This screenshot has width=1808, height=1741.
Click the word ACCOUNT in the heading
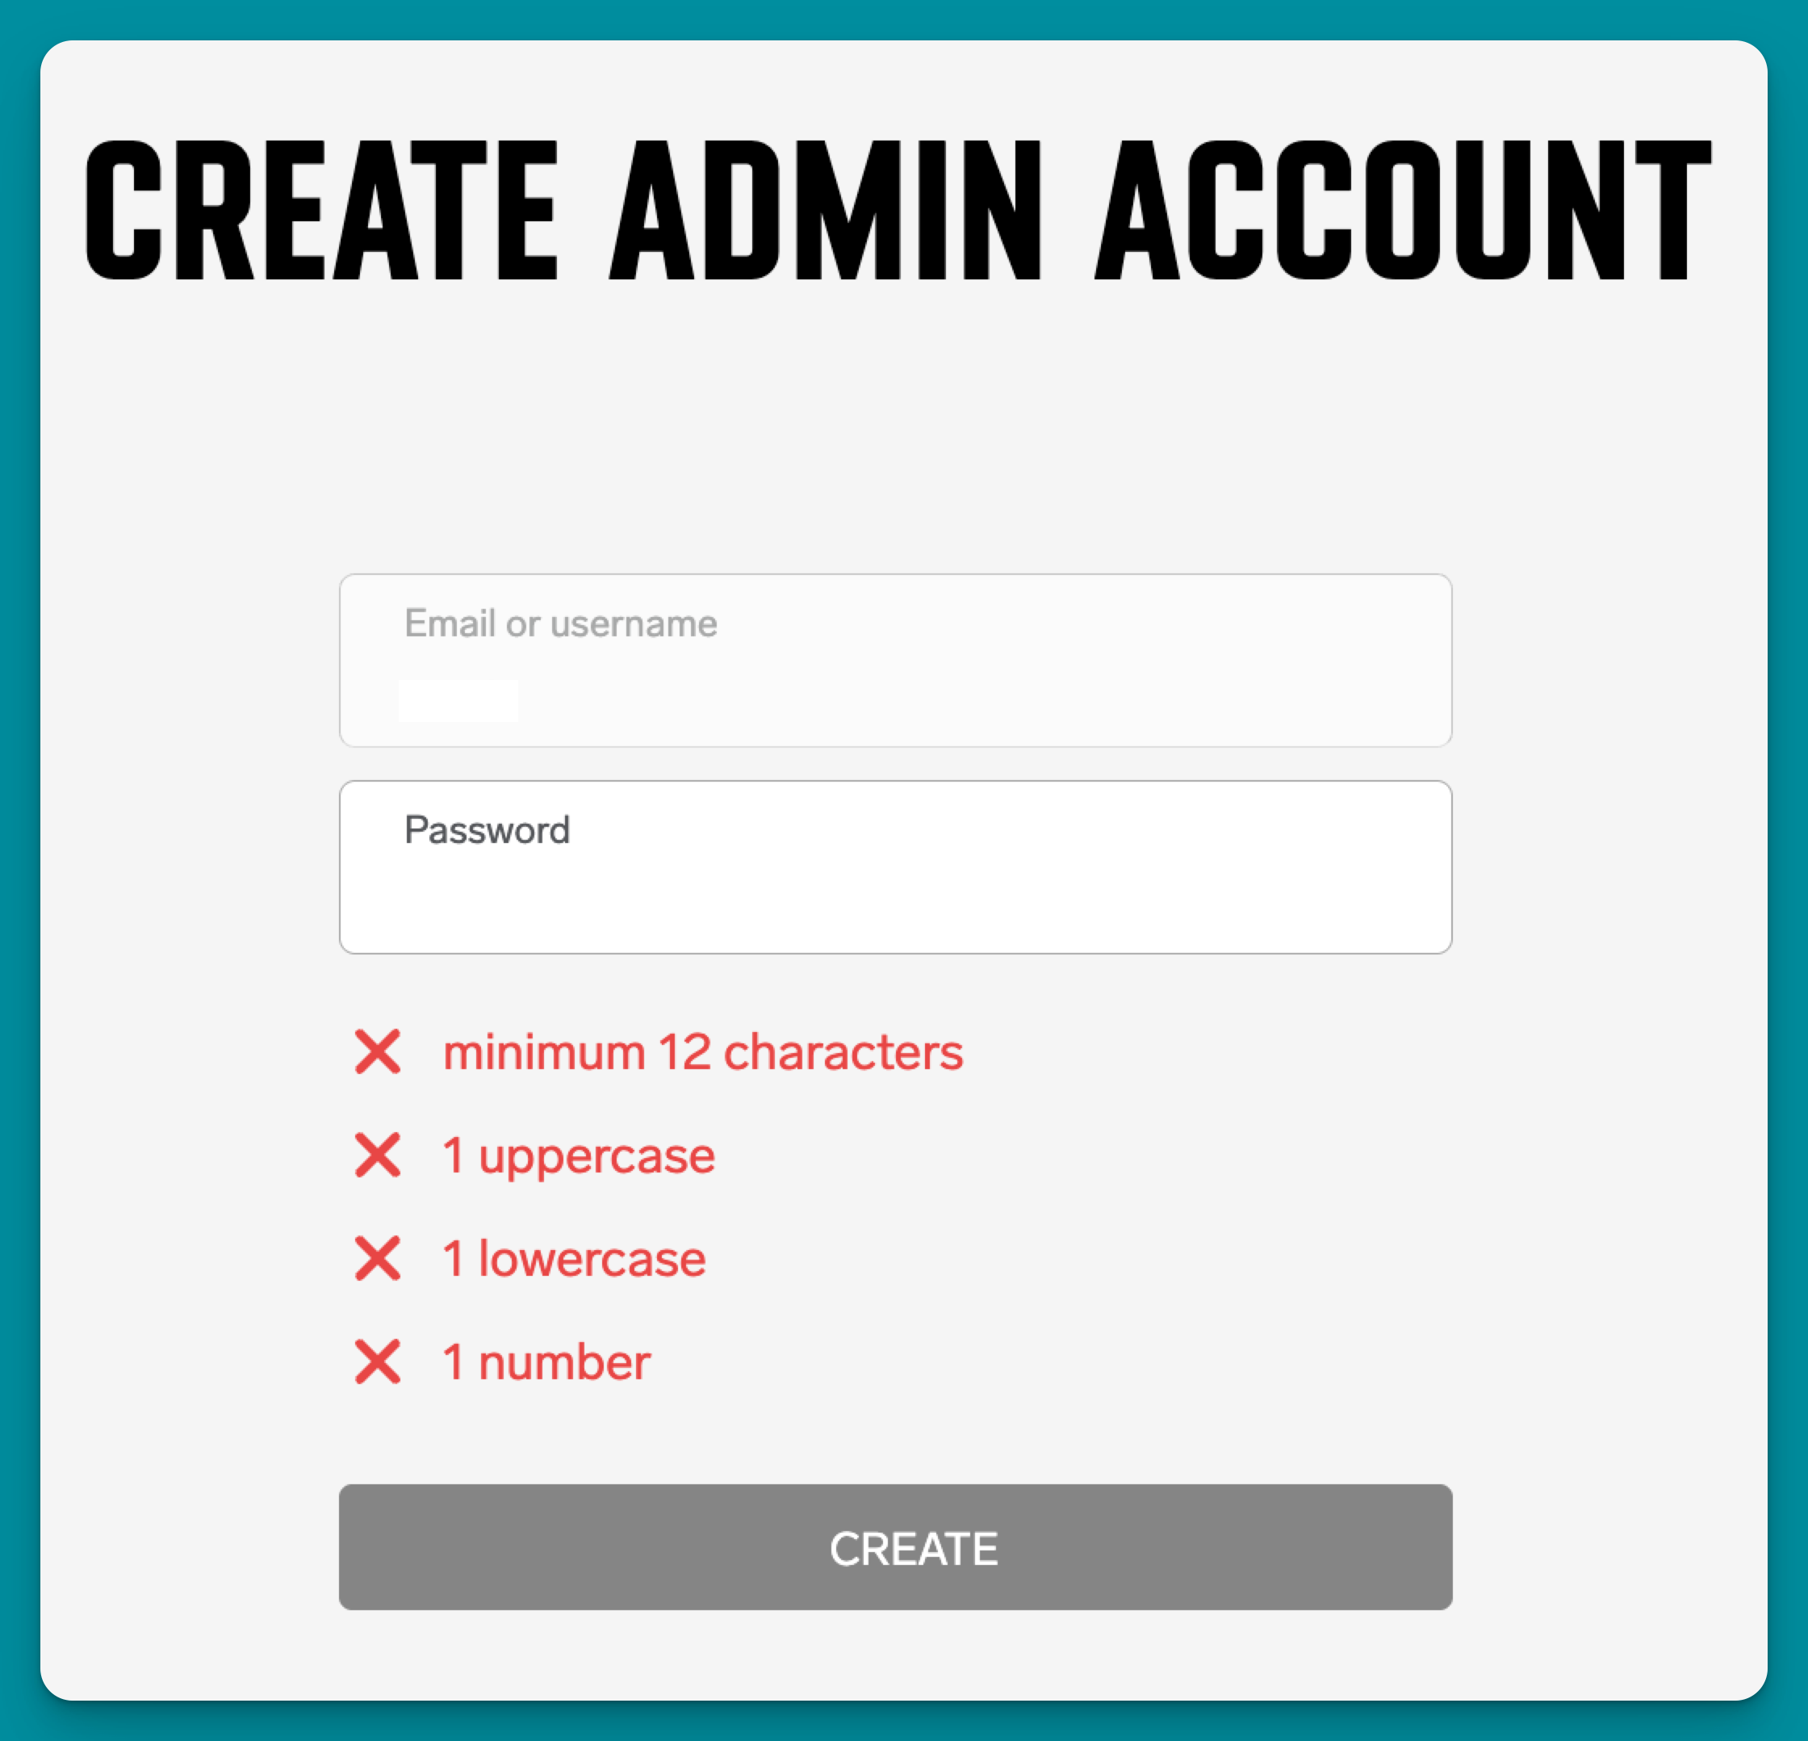tap(1402, 211)
